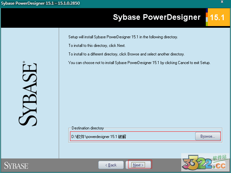Click the destination directory path field
The width and height of the screenshot is (231, 173).
click(132, 137)
